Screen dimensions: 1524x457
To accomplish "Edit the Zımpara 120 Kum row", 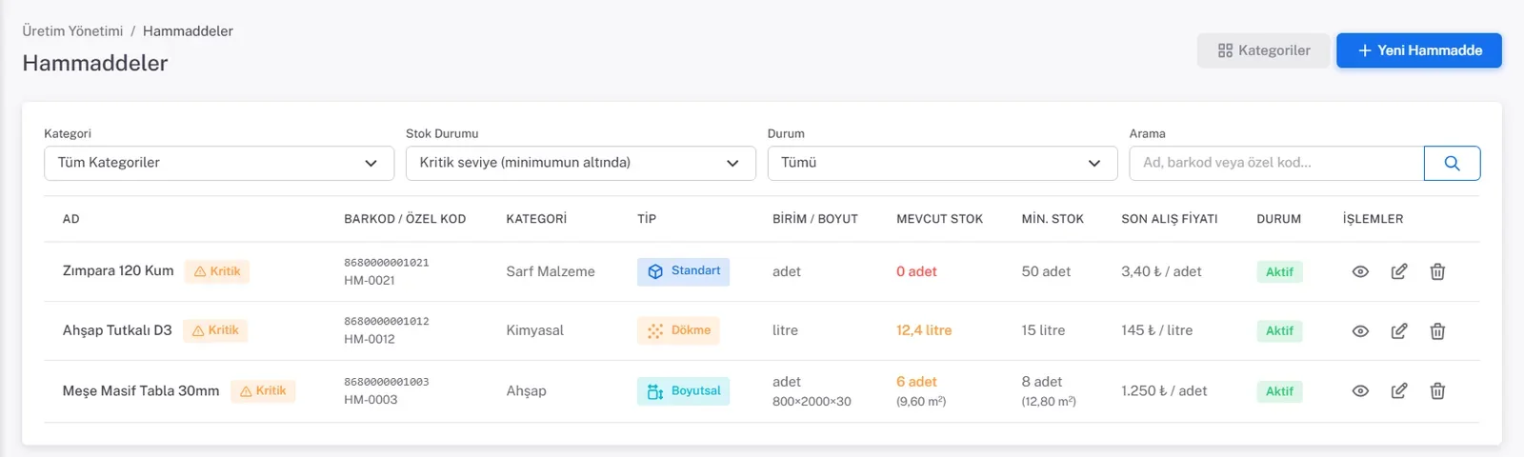I will 1399,271.
